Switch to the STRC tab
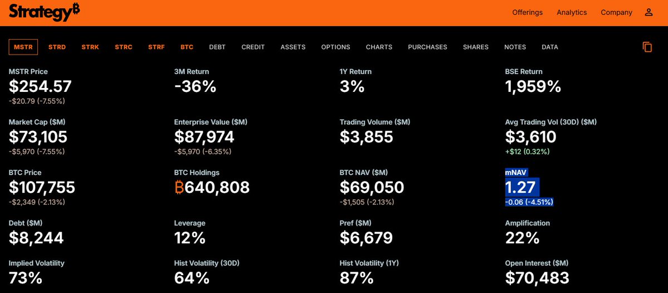668x293 pixels. (x=124, y=47)
